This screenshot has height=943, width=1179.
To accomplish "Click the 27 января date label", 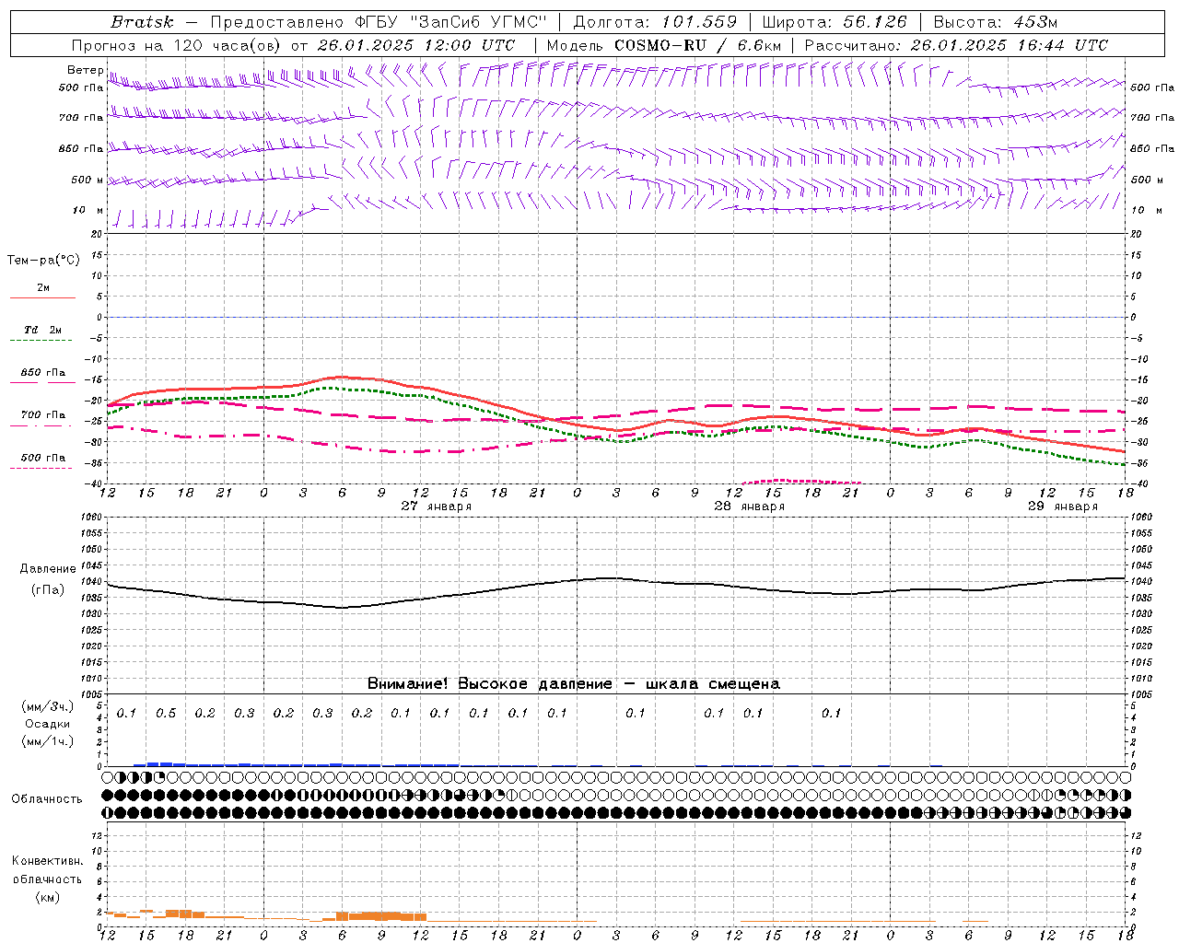I will click(x=437, y=506).
